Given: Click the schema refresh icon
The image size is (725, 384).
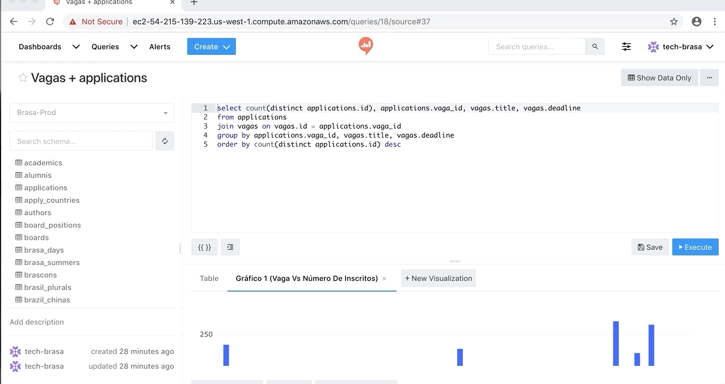Looking at the screenshot, I should click(165, 141).
